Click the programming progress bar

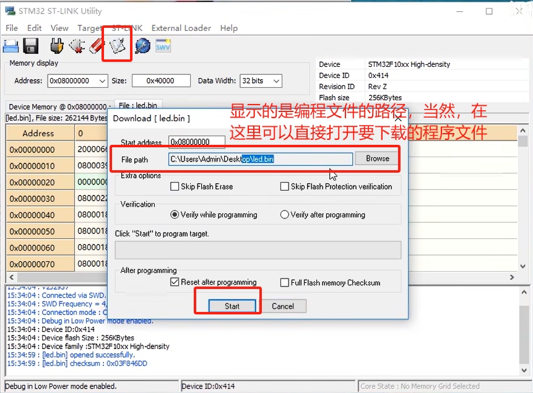pos(258,250)
